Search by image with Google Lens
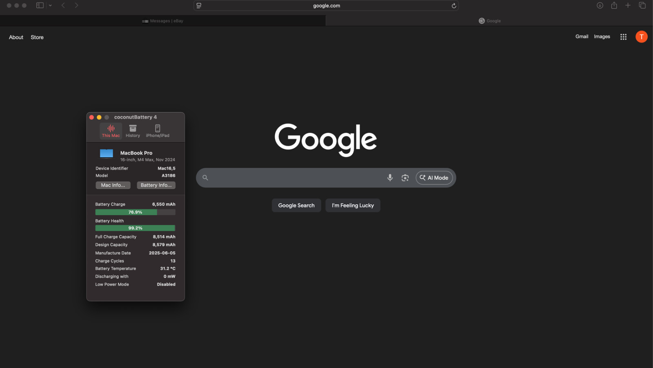Image resolution: width=653 pixels, height=368 pixels. coord(405,178)
